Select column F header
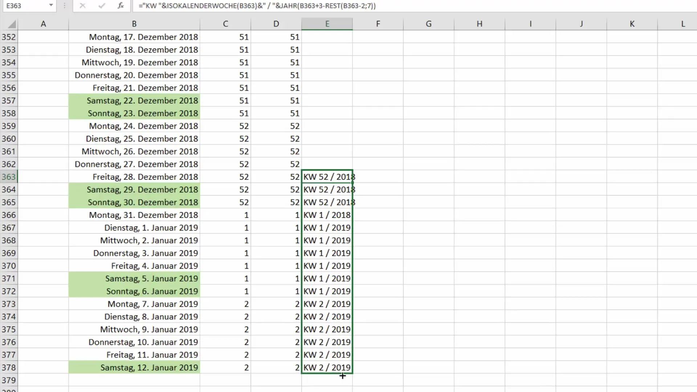Screen dimensions: 697x392 coord(378,24)
